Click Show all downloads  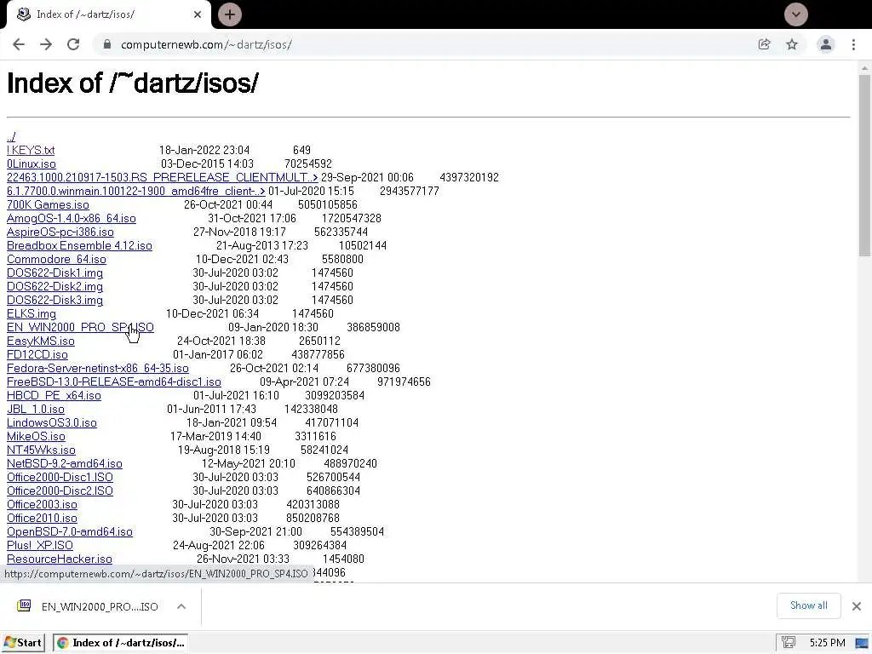tap(809, 605)
